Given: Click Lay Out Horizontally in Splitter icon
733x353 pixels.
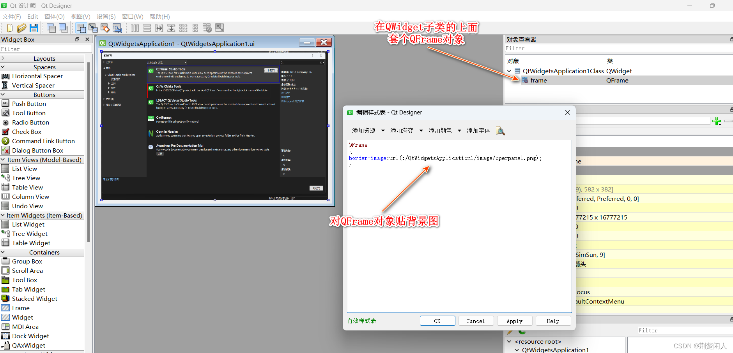Looking at the screenshot, I should tap(159, 28).
